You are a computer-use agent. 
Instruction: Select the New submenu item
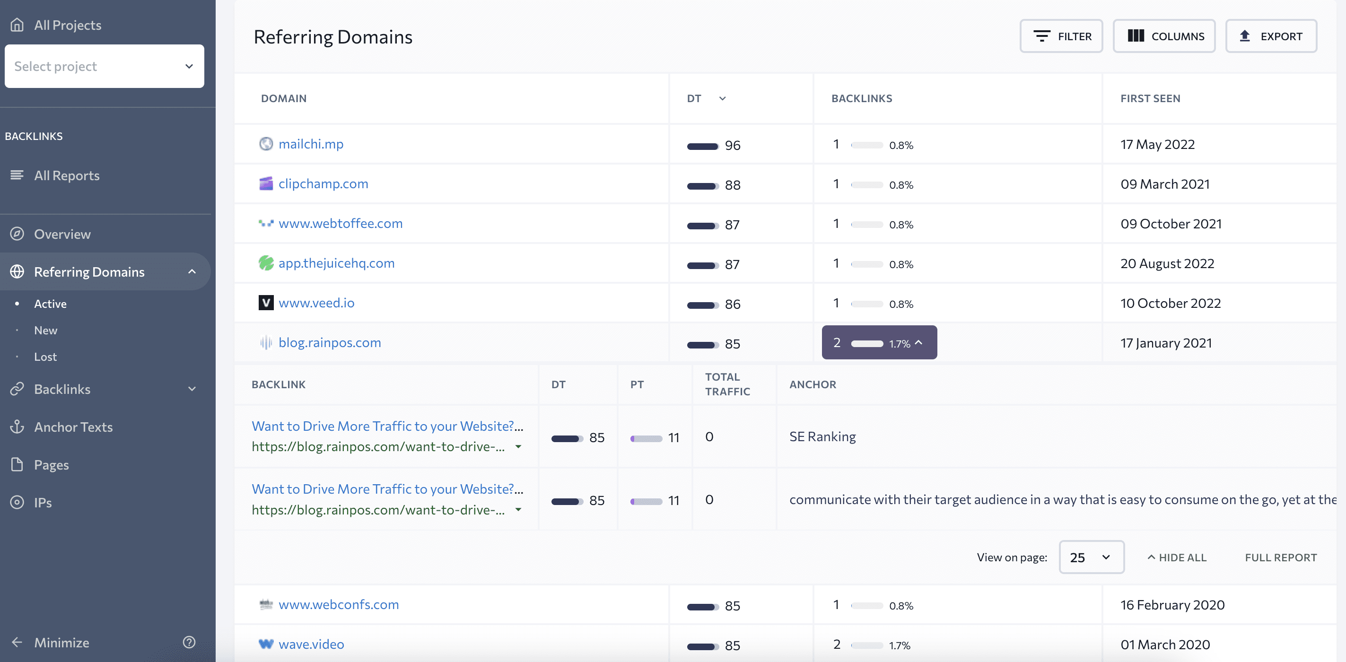pos(45,330)
